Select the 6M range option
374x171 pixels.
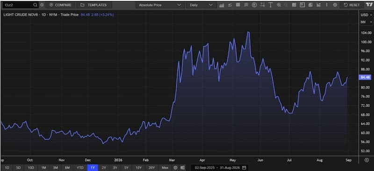tap(67, 168)
